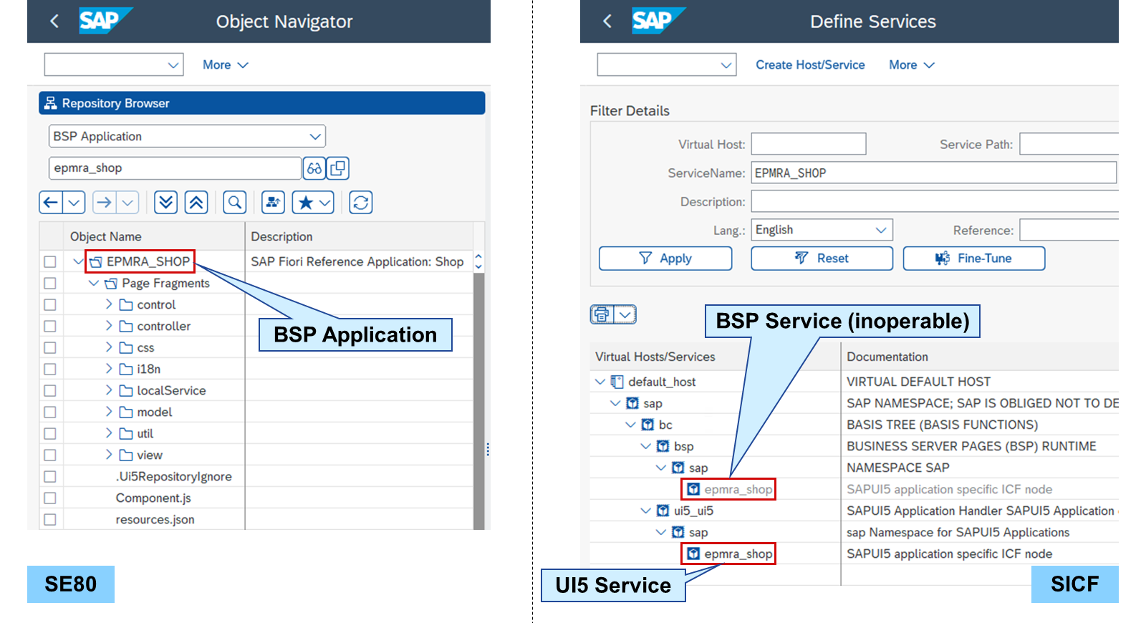Click Create Host/Service link
The height and width of the screenshot is (623, 1146).
click(810, 65)
